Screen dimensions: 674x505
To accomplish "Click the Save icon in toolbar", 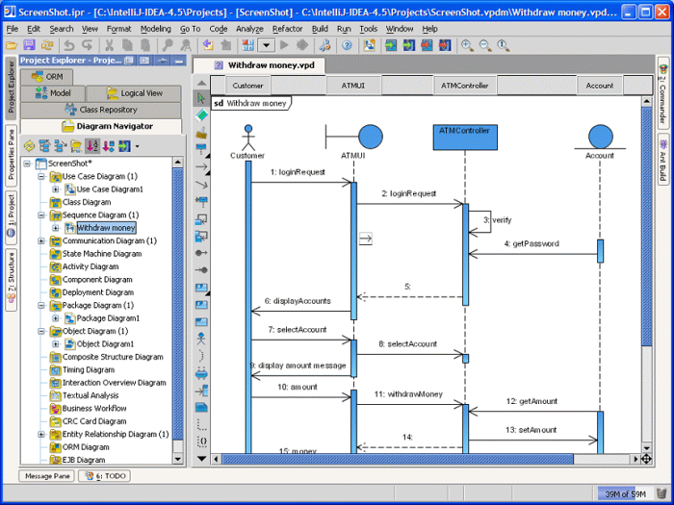I will pos(29,45).
